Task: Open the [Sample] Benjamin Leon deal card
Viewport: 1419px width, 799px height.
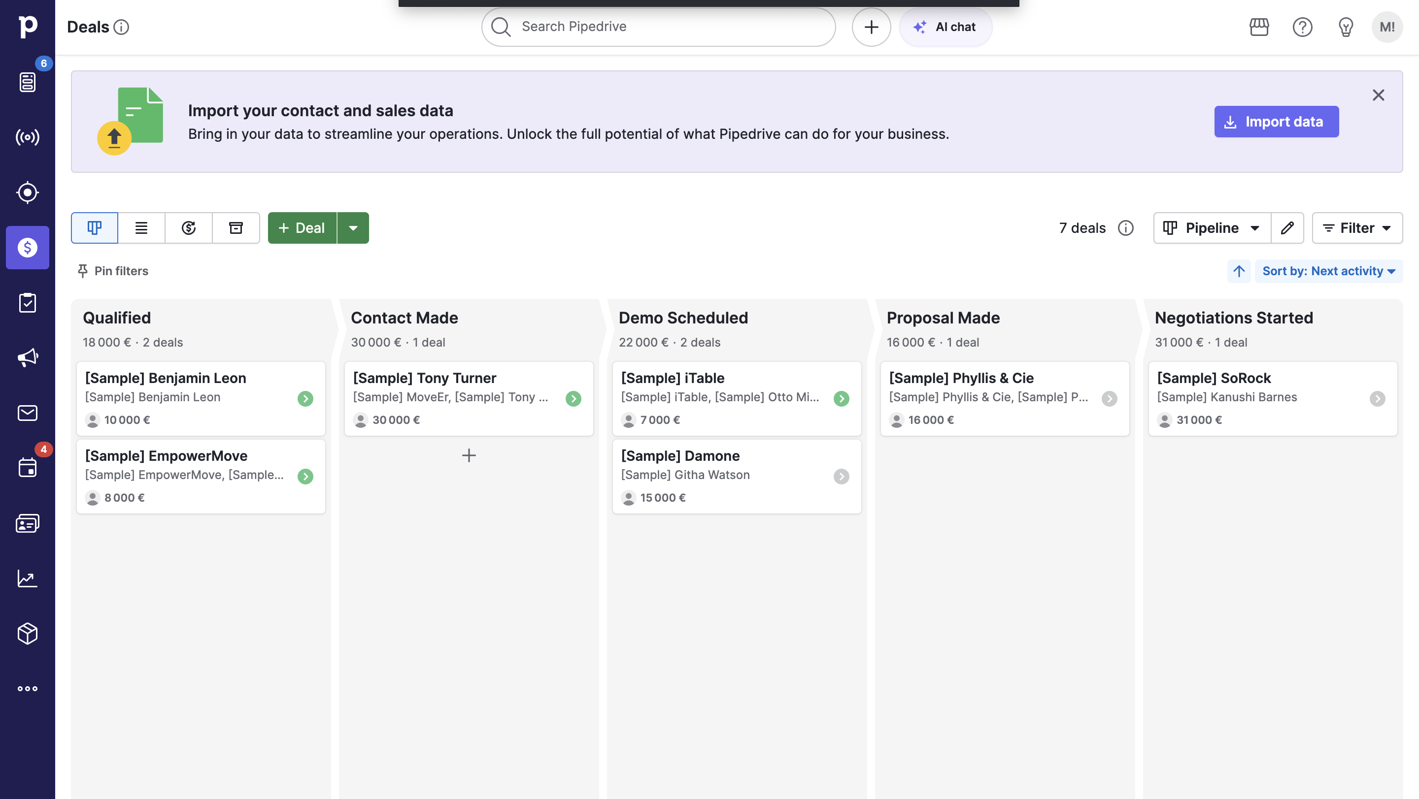Action: click(201, 398)
